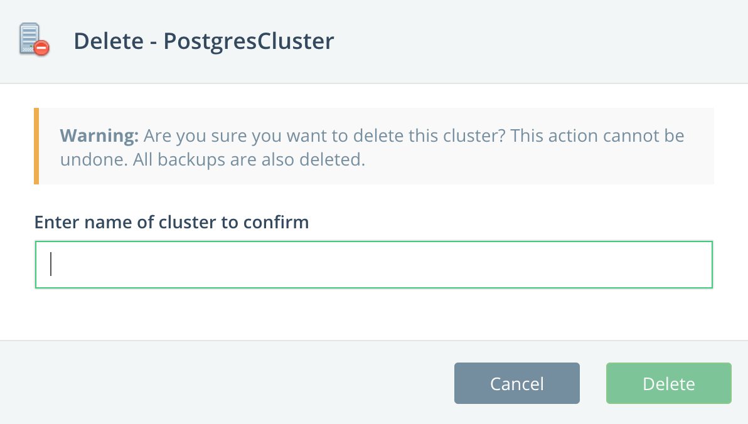Select the 'Enter name of cluster to confirm' label
Image resolution: width=748 pixels, height=424 pixels.
pos(171,222)
